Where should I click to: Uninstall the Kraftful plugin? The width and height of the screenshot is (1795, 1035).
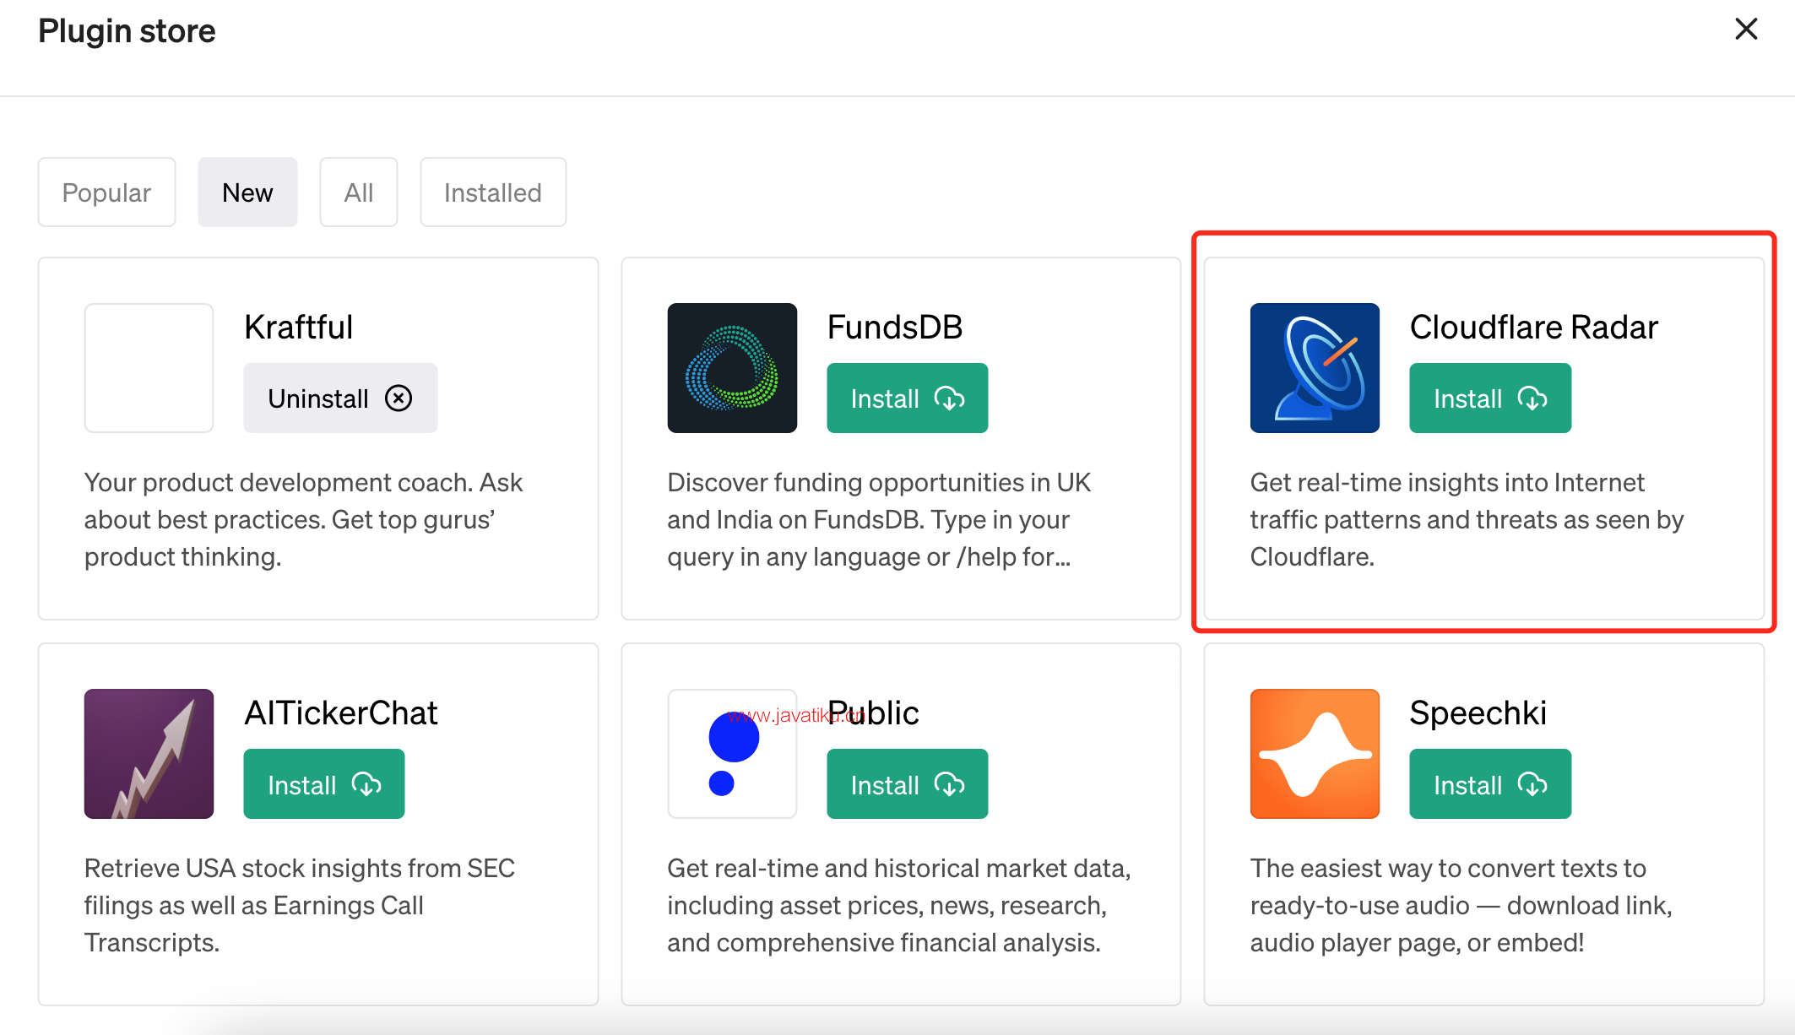pos(340,398)
